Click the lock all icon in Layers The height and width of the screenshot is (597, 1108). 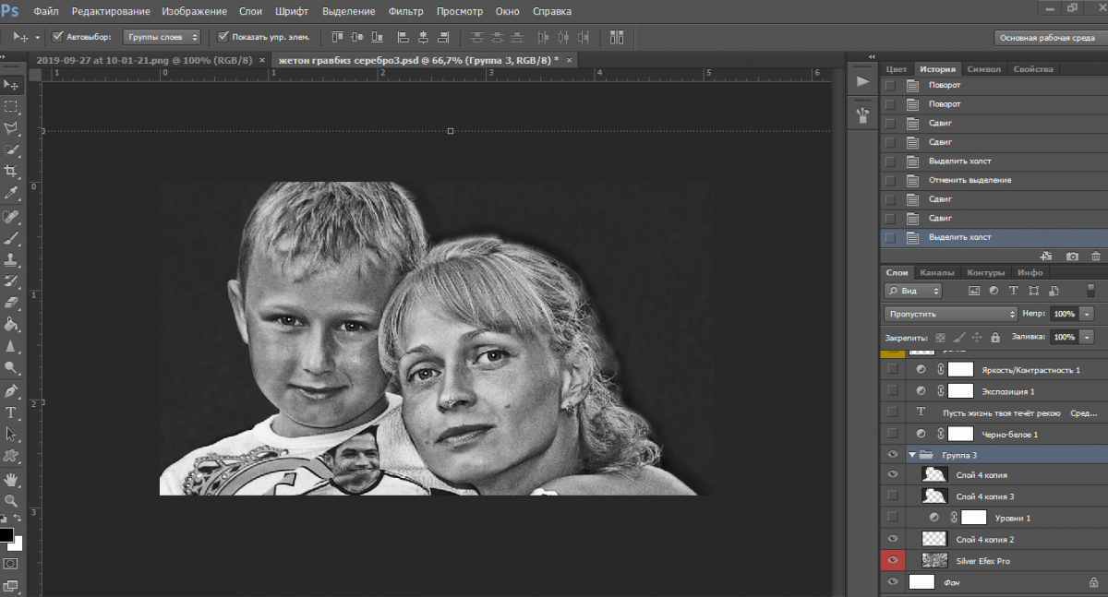(994, 338)
